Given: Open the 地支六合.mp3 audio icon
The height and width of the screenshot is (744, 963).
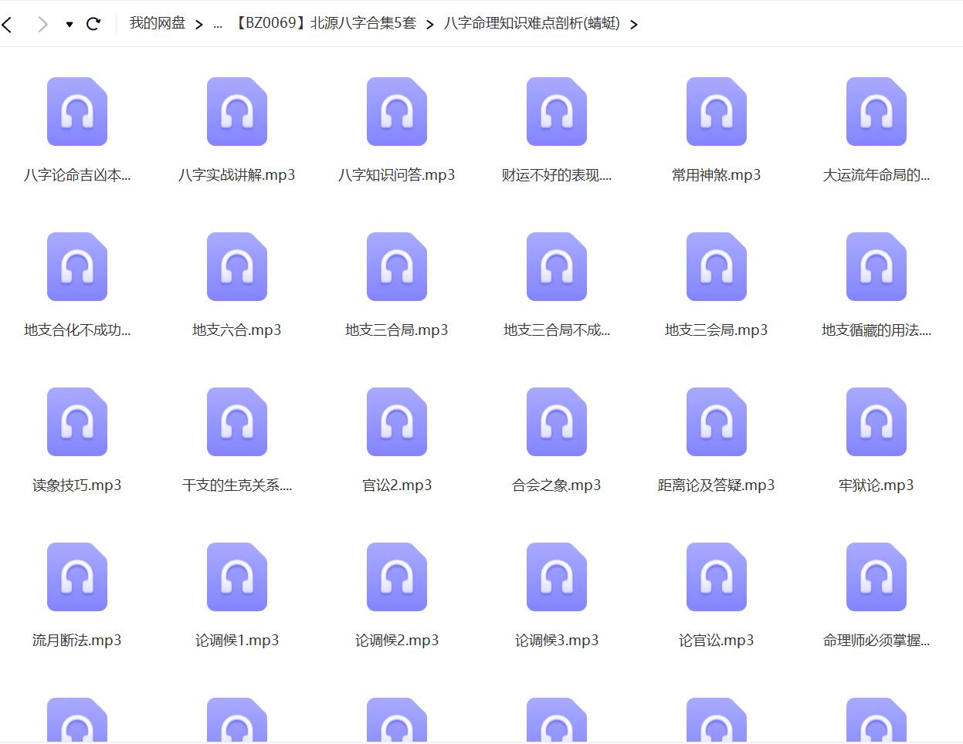Looking at the screenshot, I should [x=236, y=267].
